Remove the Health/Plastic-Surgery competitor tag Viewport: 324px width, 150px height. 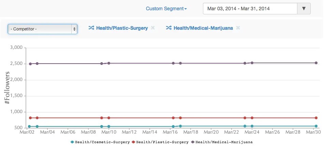tap(153, 28)
